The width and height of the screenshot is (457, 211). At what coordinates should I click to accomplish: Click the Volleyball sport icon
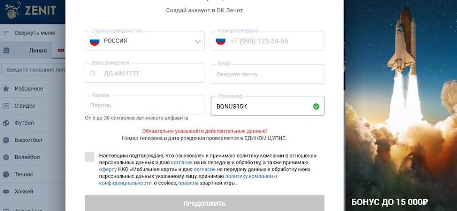pyautogui.click(x=6, y=157)
